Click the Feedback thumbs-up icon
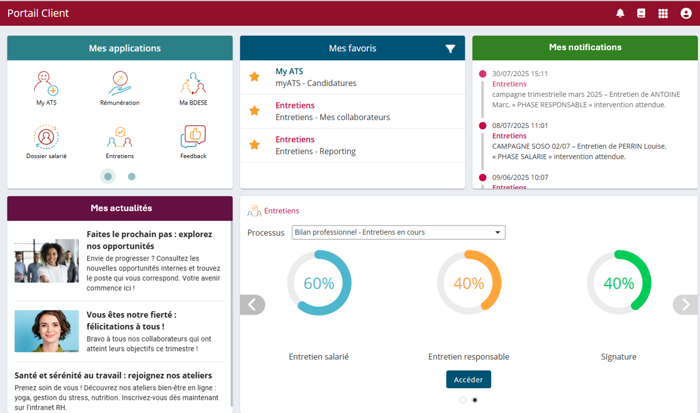 click(x=193, y=137)
